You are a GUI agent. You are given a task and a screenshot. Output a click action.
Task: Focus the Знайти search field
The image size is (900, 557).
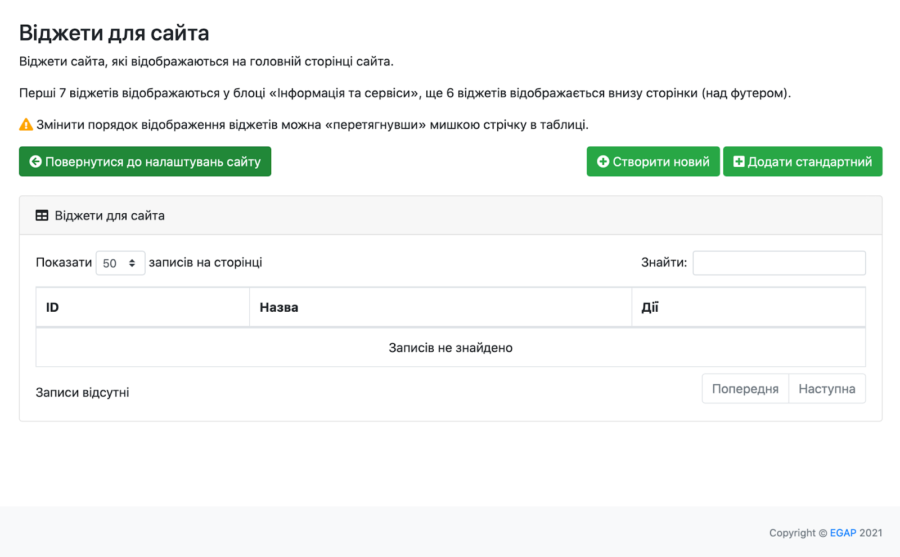778,263
